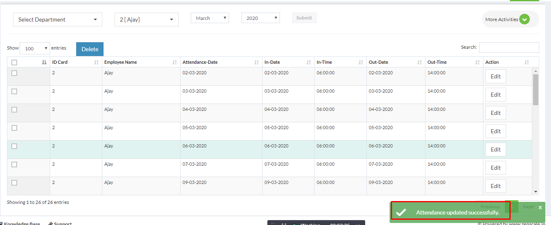Edit the 04-03-2020 attendance record
The width and height of the screenshot is (551, 225).
coord(496,113)
